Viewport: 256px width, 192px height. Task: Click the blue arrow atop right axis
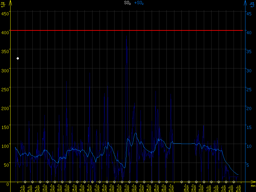pos(245,3)
